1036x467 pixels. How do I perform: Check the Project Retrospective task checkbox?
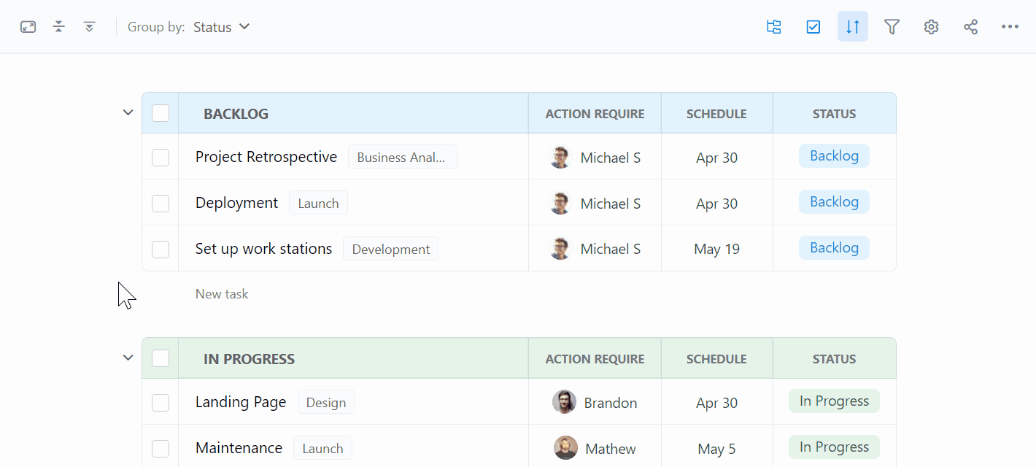pyautogui.click(x=161, y=158)
